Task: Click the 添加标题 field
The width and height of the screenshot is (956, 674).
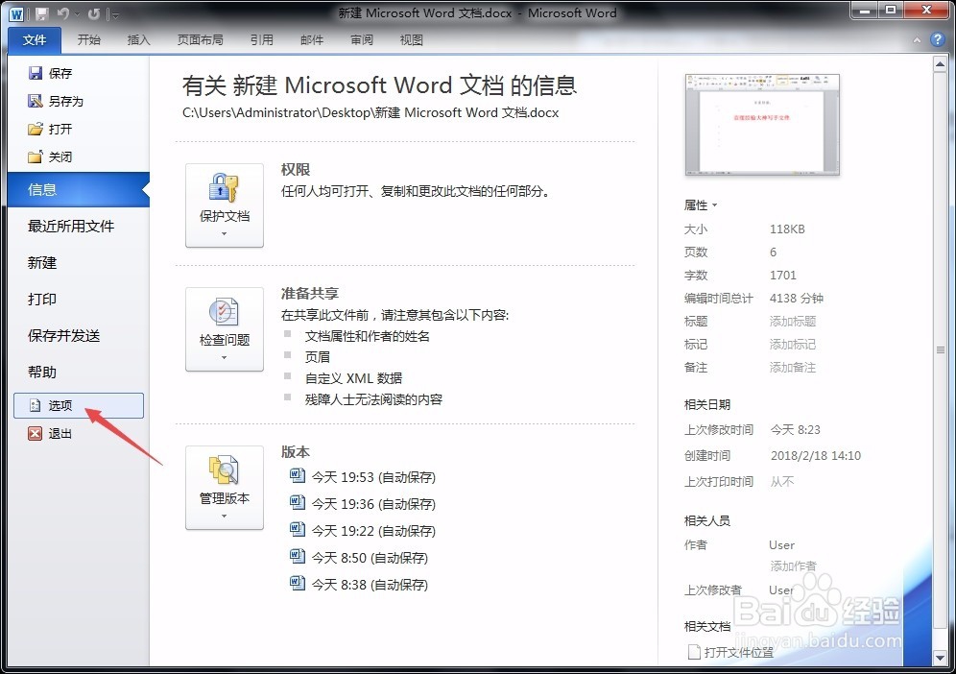Action: click(793, 322)
